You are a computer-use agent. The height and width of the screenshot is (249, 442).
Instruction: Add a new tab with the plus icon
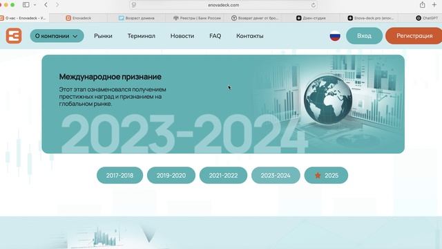pos(434,5)
